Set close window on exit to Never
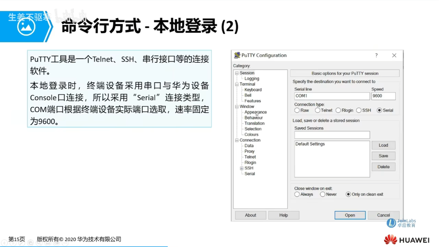The width and height of the screenshot is (439, 247). pos(323,194)
